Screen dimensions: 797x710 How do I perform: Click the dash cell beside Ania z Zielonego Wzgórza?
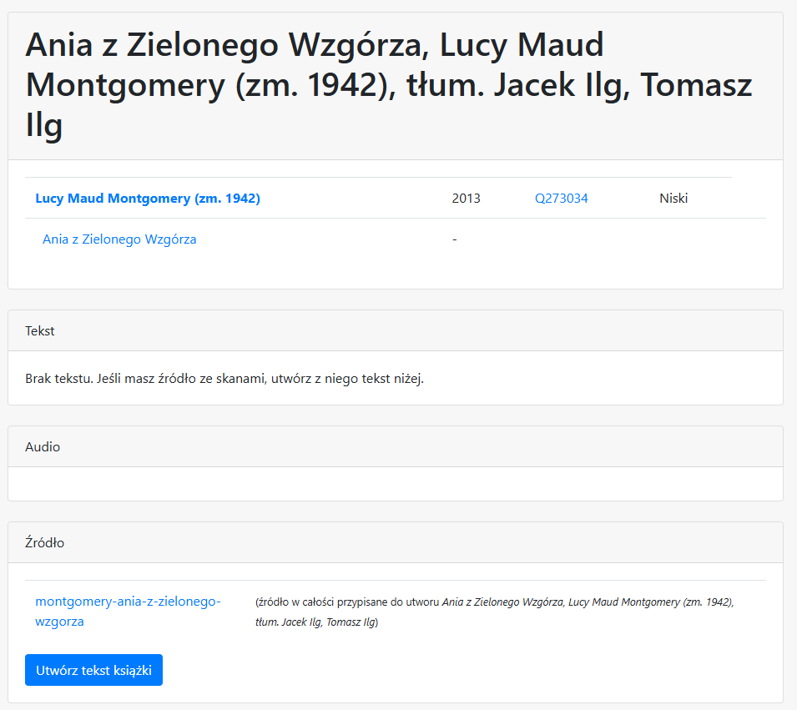tap(454, 239)
